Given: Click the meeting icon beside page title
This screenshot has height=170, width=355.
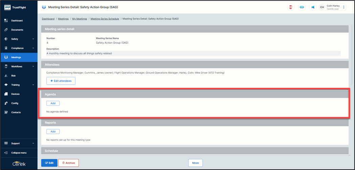Looking at the screenshot, I should click(44, 7).
